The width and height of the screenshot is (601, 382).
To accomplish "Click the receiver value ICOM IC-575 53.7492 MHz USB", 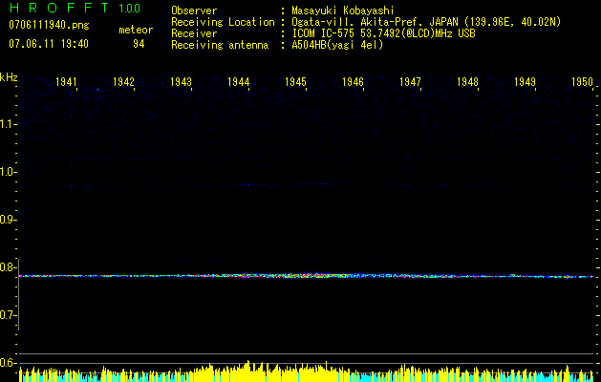I will pos(383,33).
